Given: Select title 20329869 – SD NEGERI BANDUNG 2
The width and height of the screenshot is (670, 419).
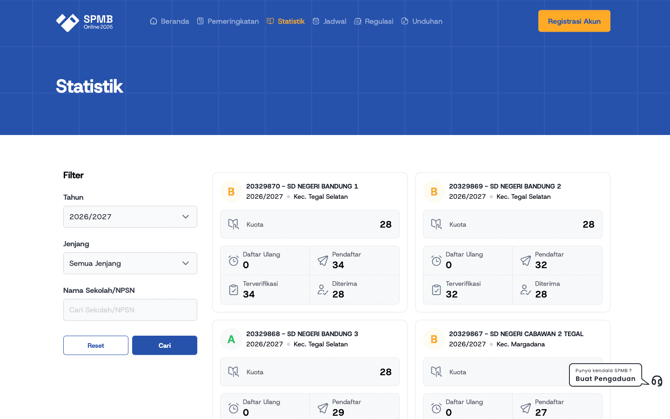Looking at the screenshot, I should click(x=505, y=186).
